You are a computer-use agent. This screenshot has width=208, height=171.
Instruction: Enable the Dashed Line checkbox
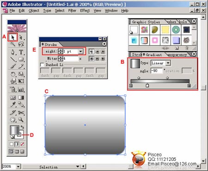click(42, 65)
